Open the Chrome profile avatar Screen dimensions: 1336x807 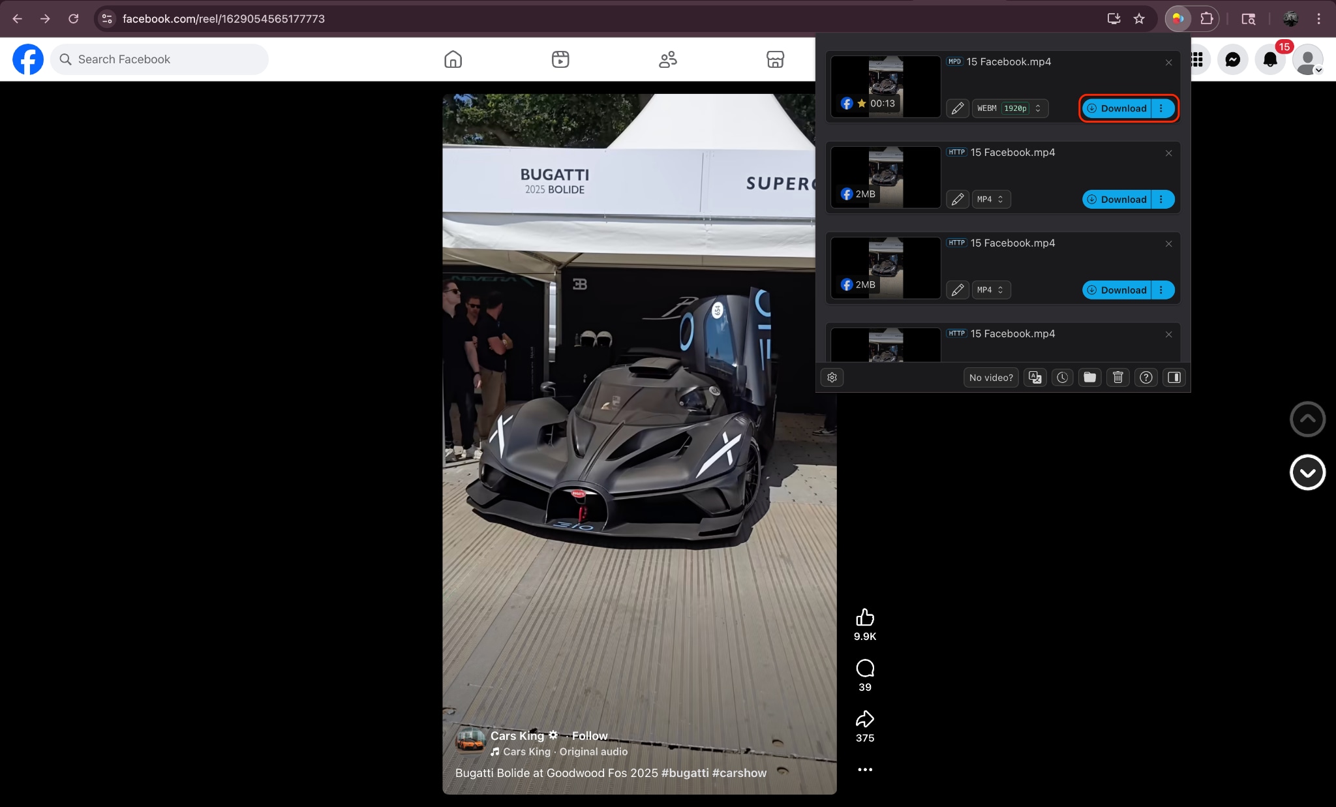click(x=1290, y=19)
